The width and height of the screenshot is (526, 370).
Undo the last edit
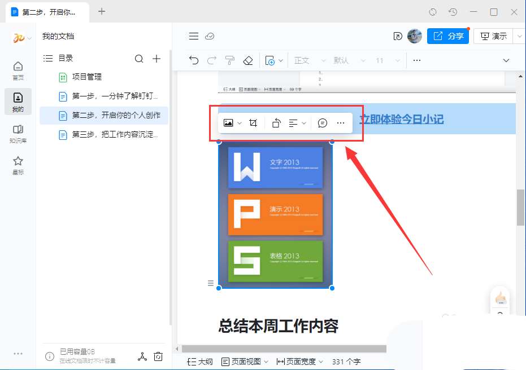coord(194,60)
